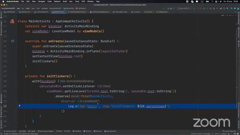Click the intention lightbulb on line 33
Viewport: 240px width, 135px height.
19,106
